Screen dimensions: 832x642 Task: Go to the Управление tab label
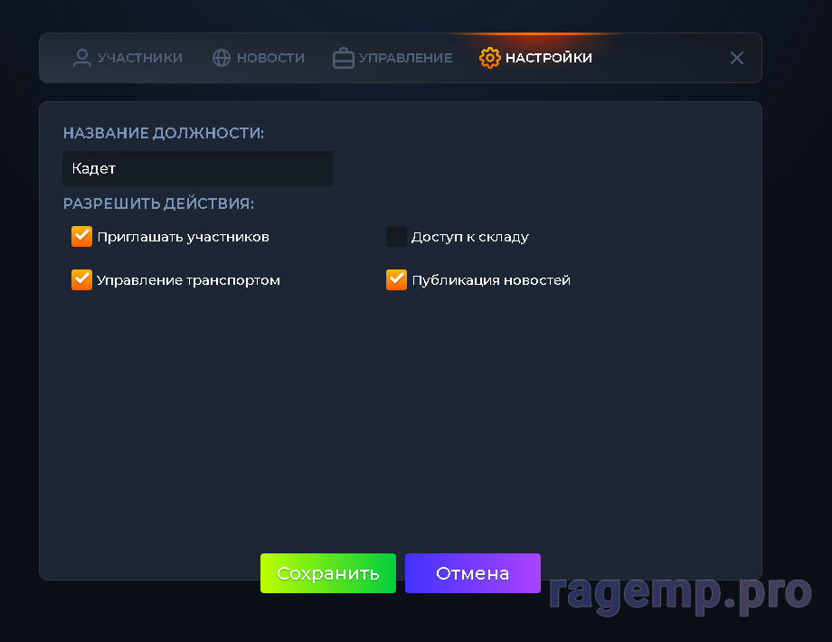click(x=406, y=58)
